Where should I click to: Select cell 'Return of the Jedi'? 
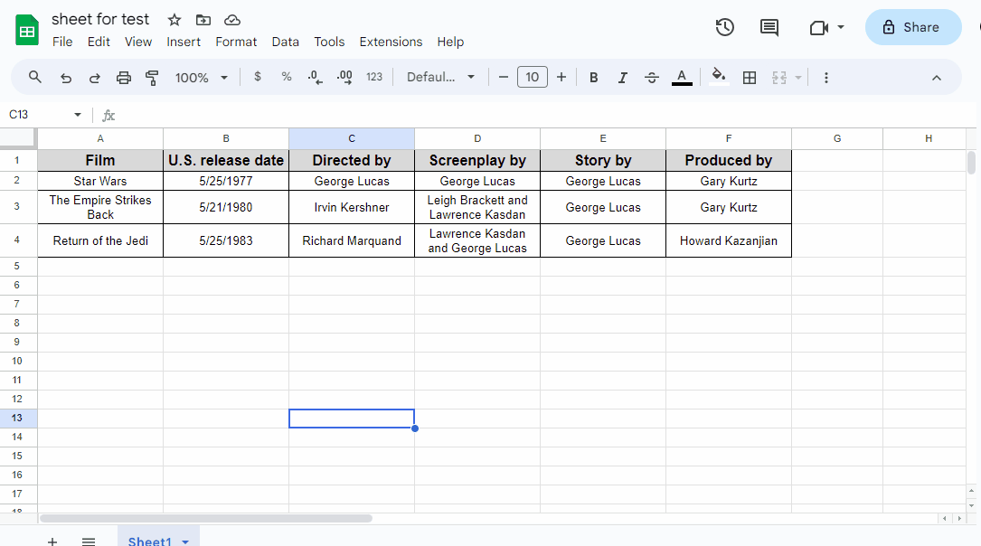(x=100, y=240)
